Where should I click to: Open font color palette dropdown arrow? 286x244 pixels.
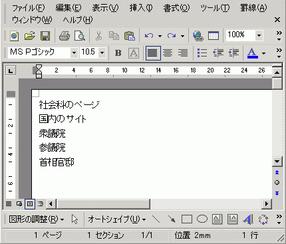click(263, 53)
